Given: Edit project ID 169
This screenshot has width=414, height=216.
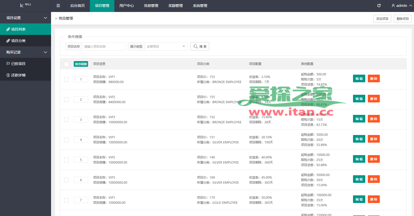Looking at the screenshot, I should (359, 179).
